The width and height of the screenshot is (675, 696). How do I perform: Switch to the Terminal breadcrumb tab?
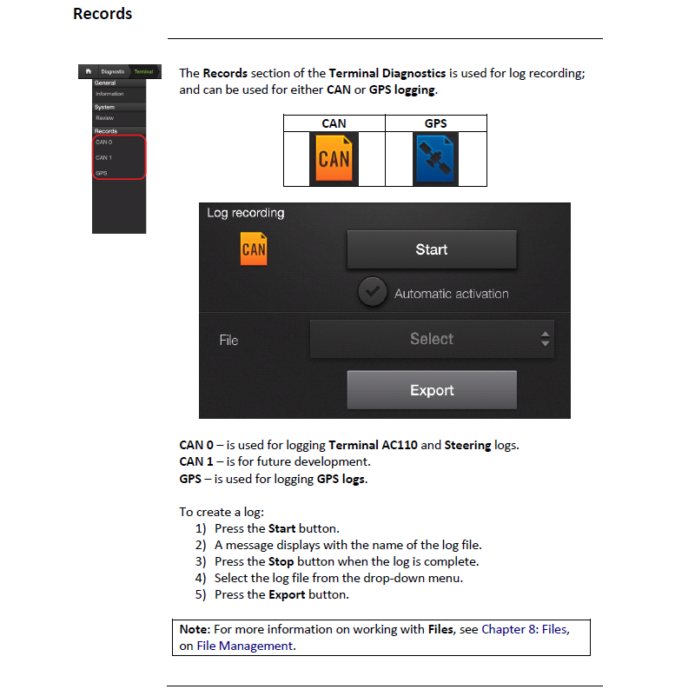pos(143,71)
